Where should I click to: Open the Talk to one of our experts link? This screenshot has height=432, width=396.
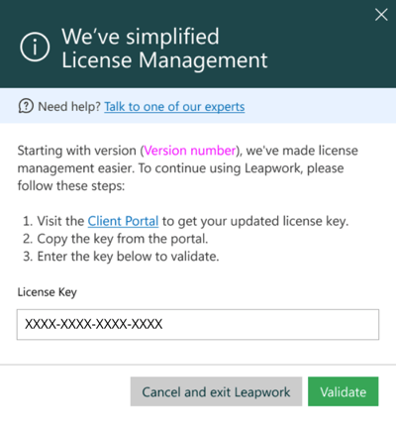pos(174,107)
